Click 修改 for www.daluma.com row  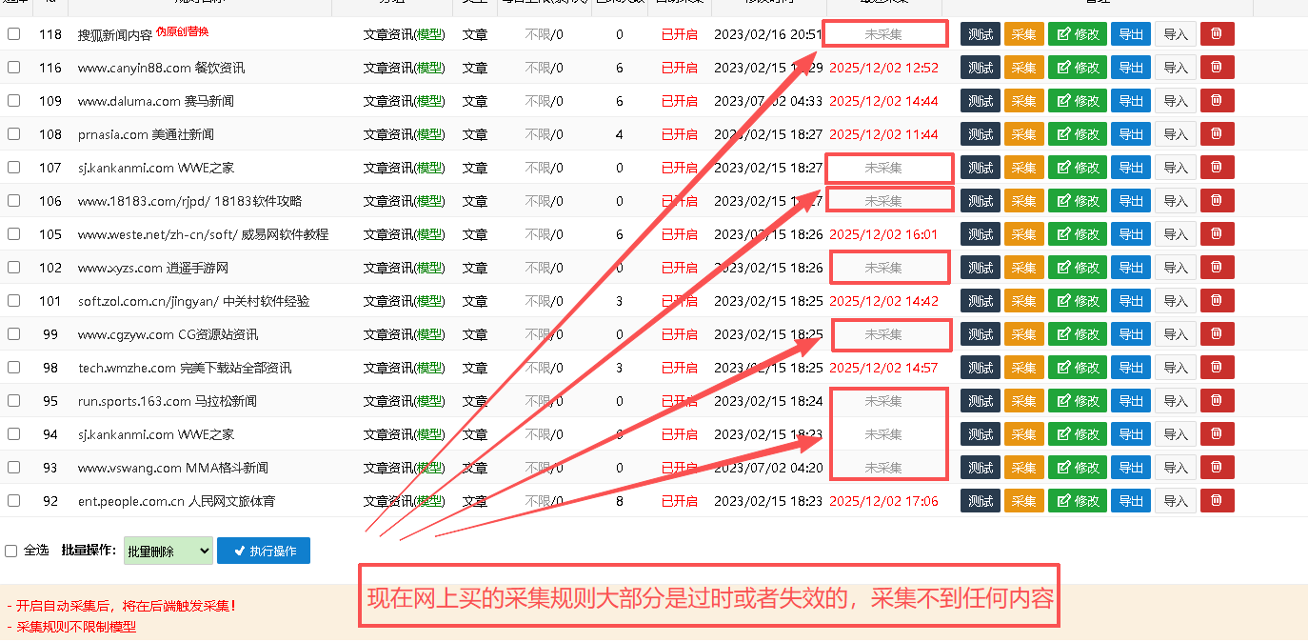(x=1078, y=101)
